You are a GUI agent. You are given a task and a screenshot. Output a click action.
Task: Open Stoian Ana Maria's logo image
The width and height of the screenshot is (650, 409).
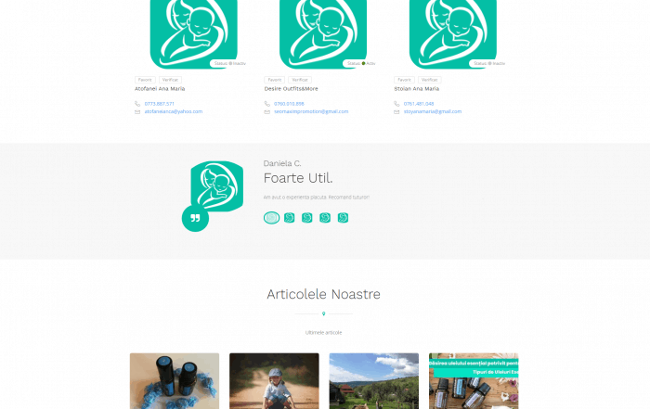pyautogui.click(x=453, y=33)
